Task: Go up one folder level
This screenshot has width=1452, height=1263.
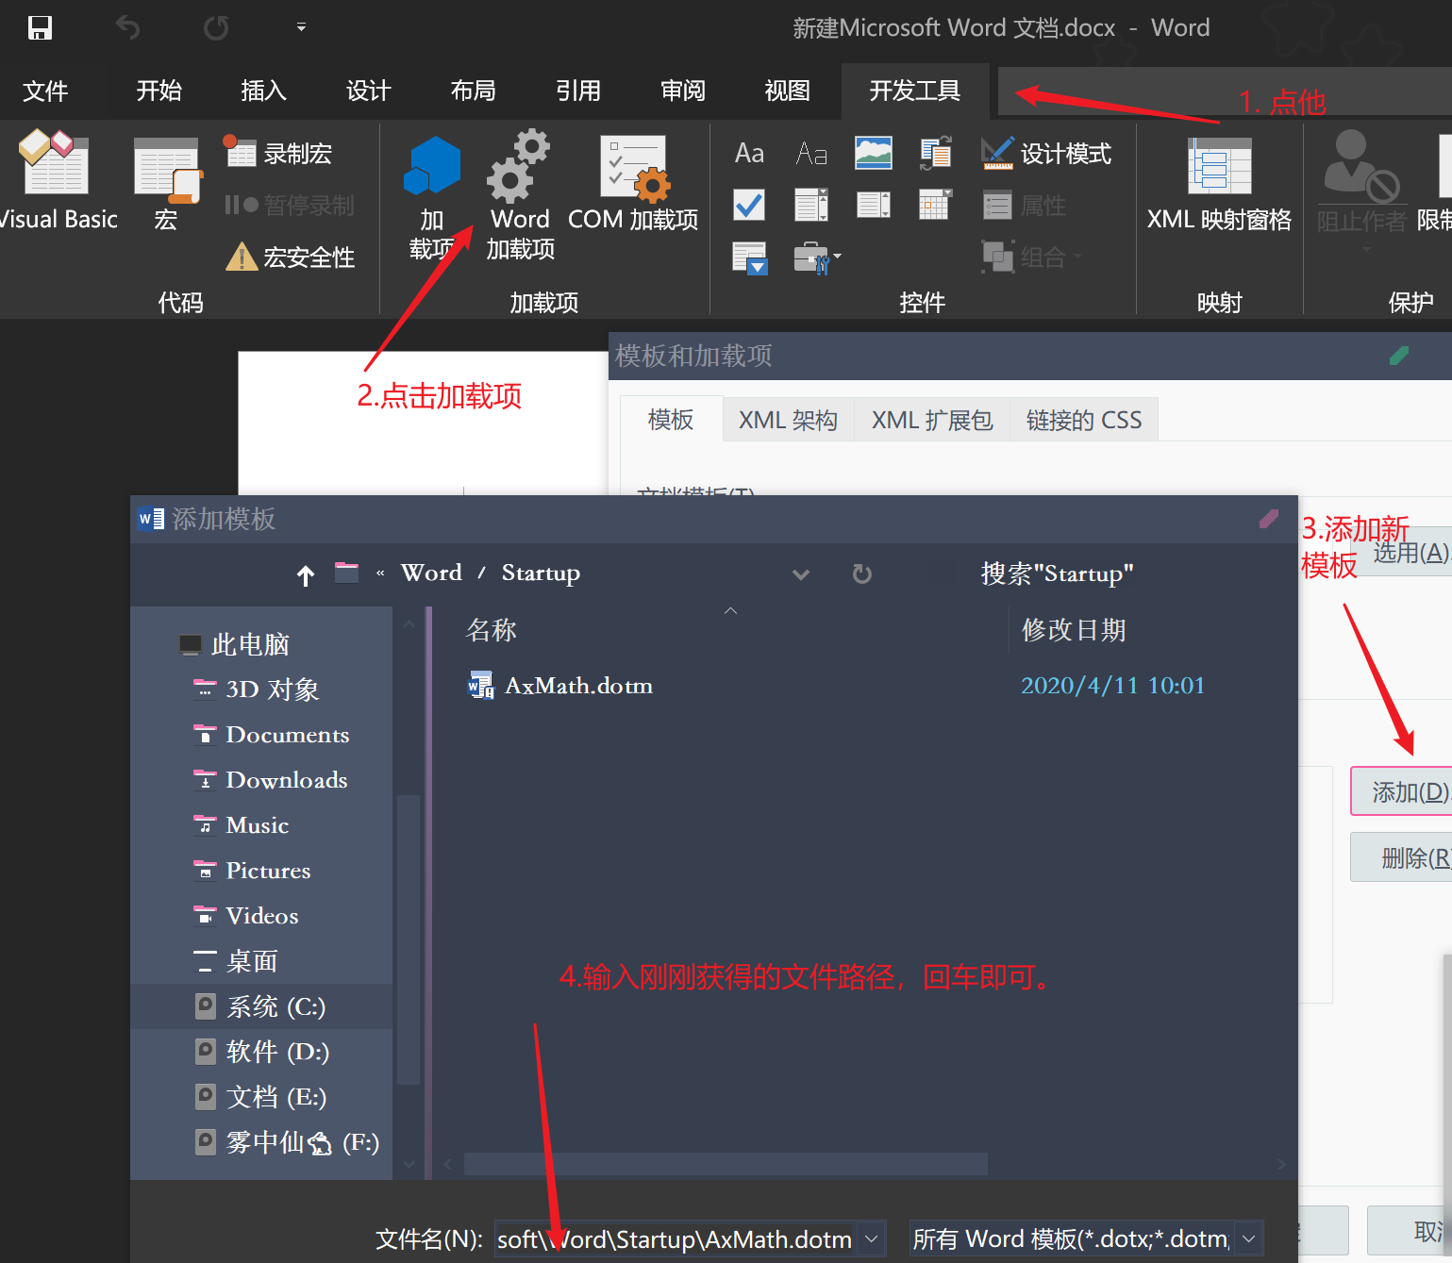Action: 305,574
